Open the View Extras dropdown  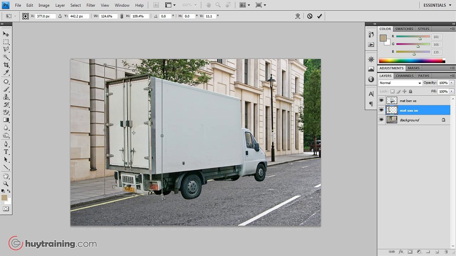coord(170,5)
